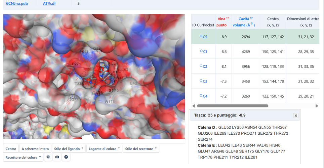Click docking size cell 21, 28, 32
The image size is (324, 168).
[x=306, y=81]
